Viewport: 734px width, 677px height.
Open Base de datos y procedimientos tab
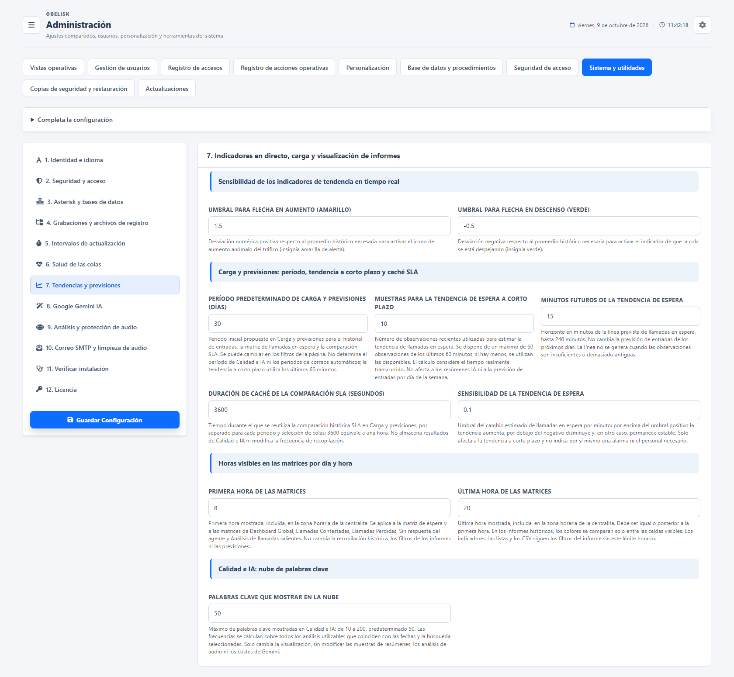(x=452, y=68)
